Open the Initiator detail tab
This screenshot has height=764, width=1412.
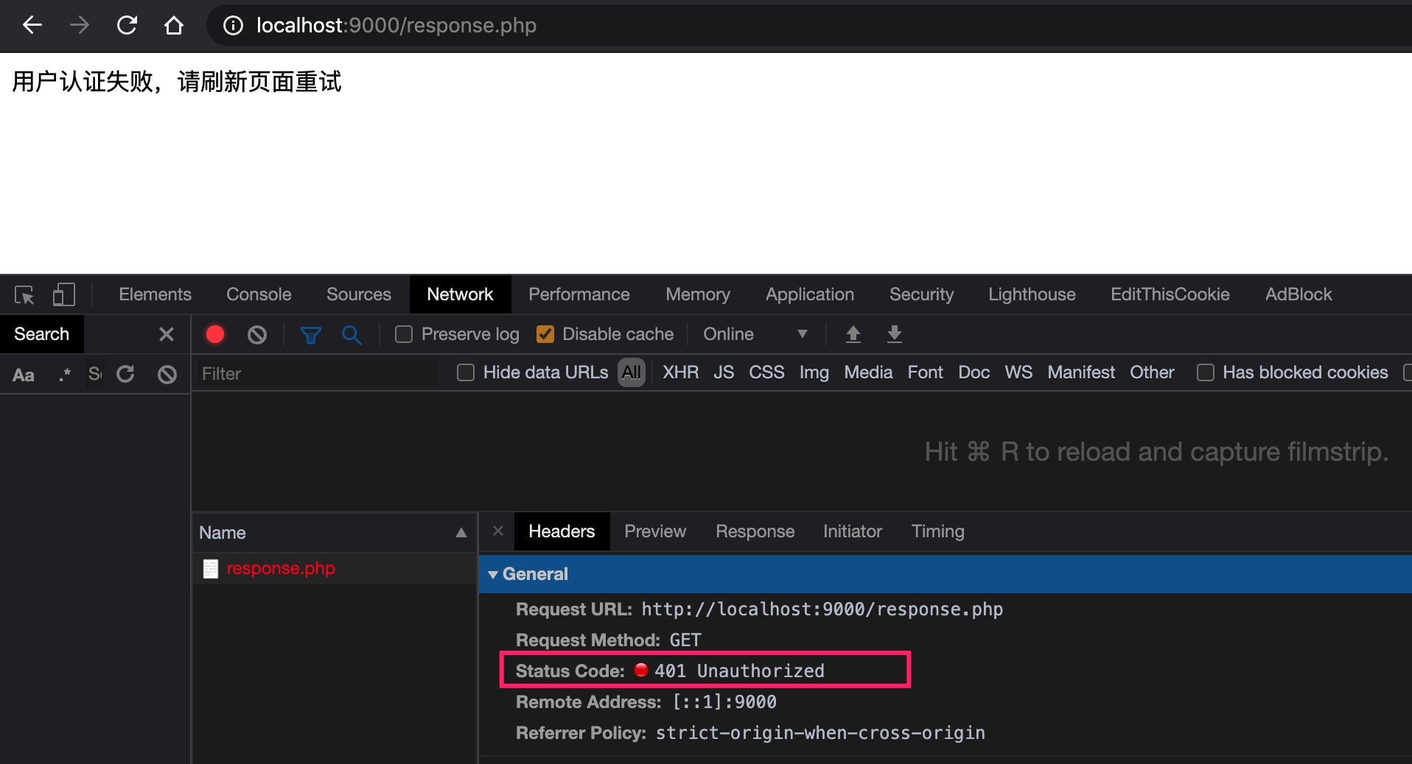(x=852, y=531)
